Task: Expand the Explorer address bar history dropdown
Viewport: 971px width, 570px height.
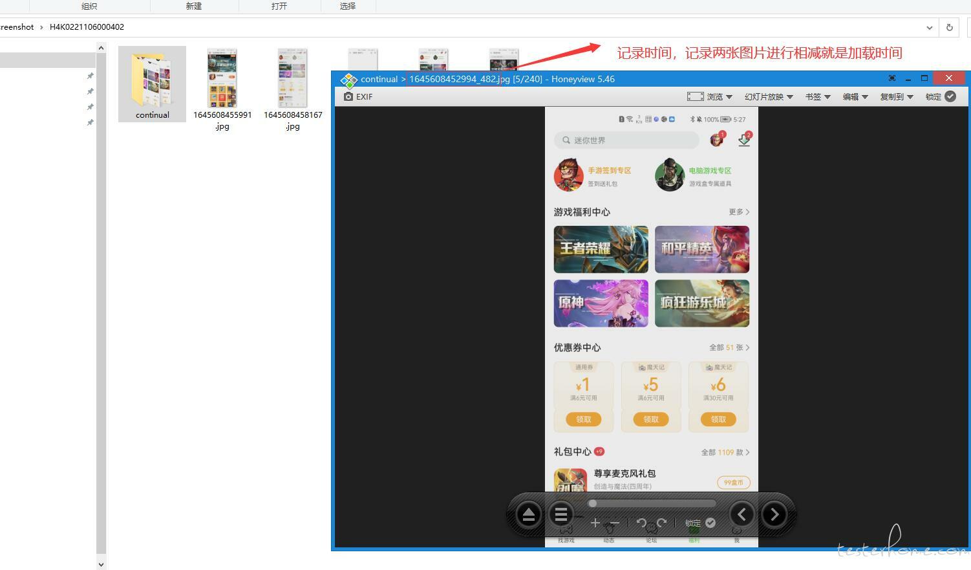Action: click(930, 27)
